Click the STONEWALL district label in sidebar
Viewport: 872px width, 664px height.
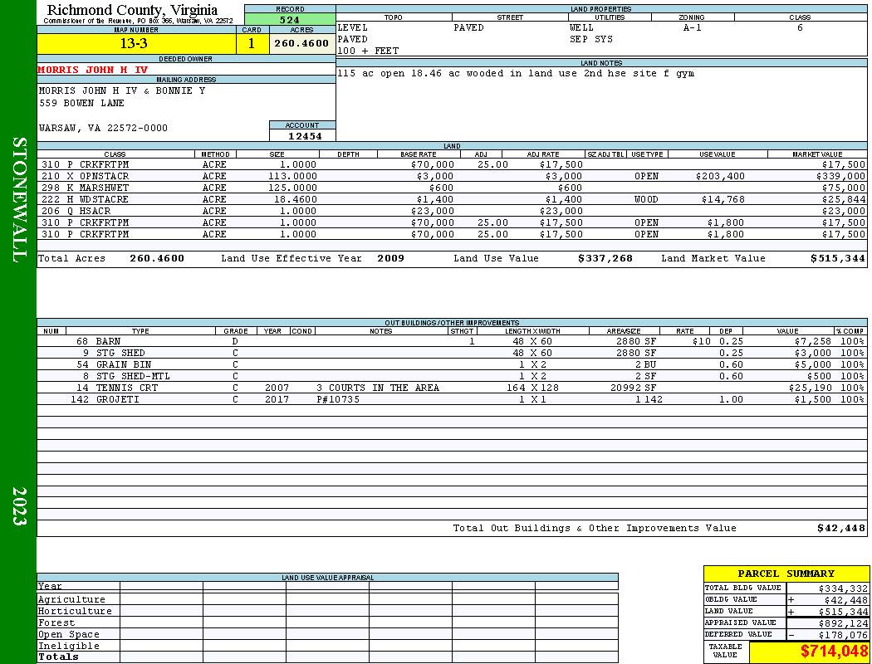(19, 200)
